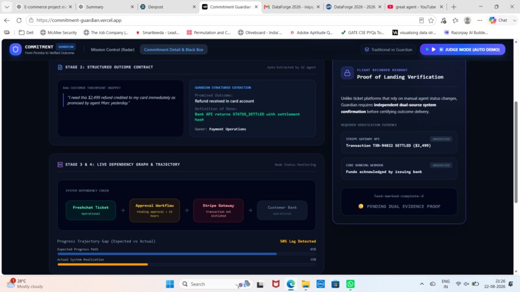
Task: Select the Freshchat Ticket dependency node
Action: pos(91,210)
